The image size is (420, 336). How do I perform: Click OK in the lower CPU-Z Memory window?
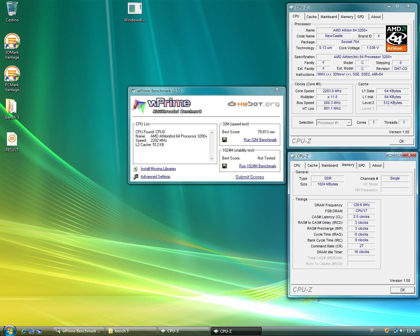coord(403,290)
